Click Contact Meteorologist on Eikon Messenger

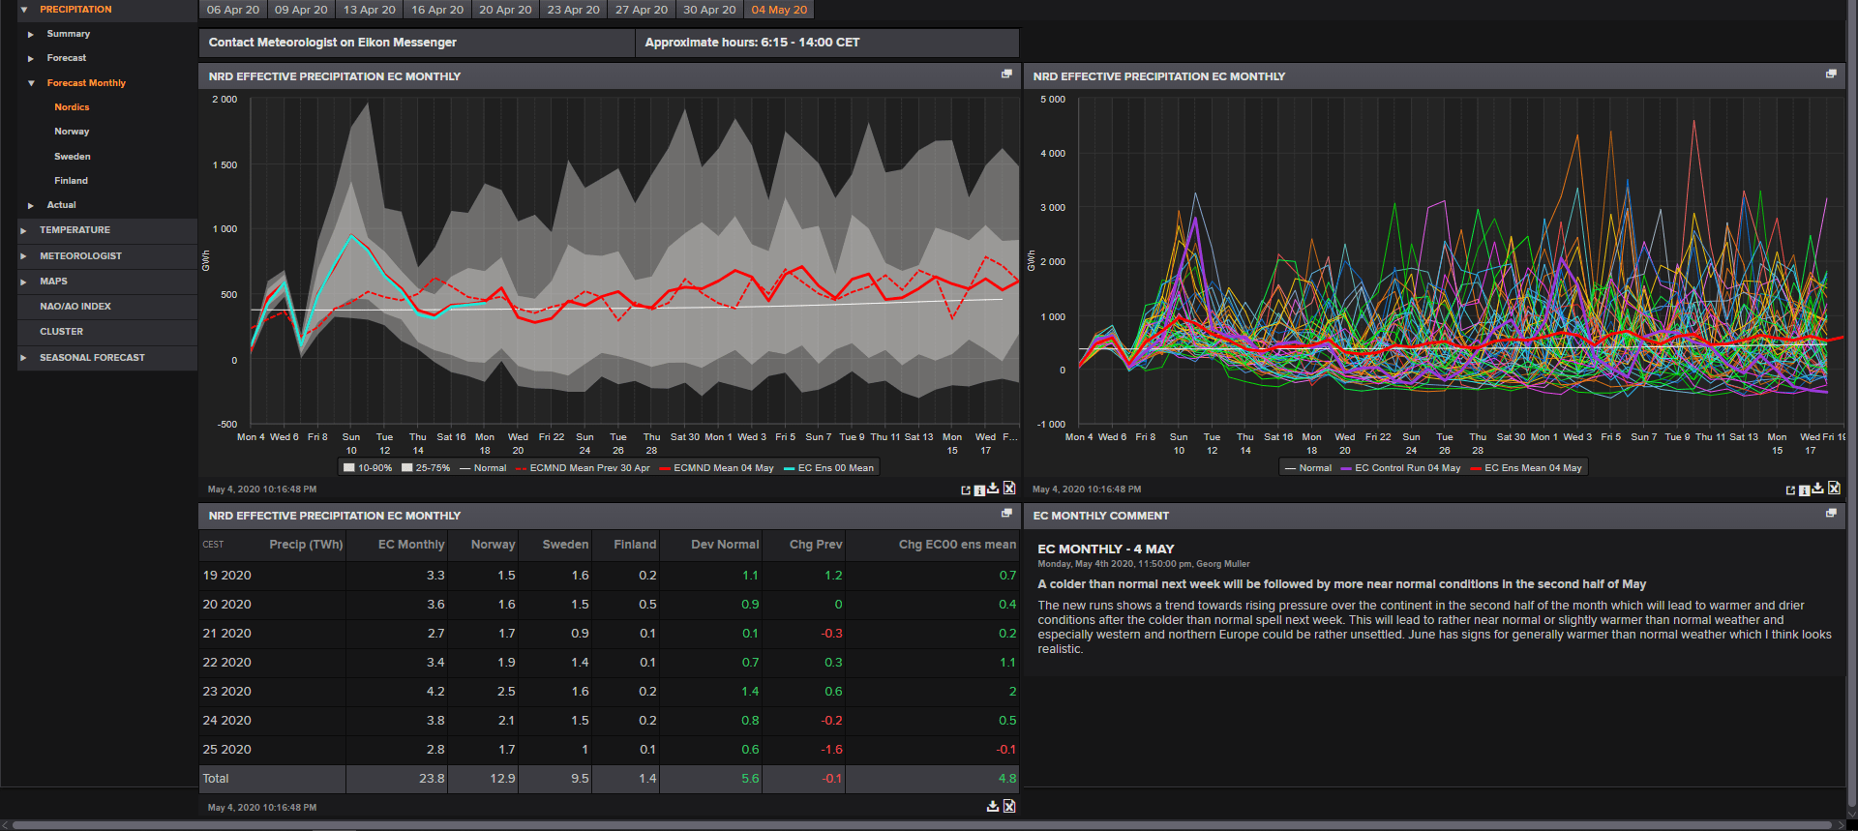333,43
